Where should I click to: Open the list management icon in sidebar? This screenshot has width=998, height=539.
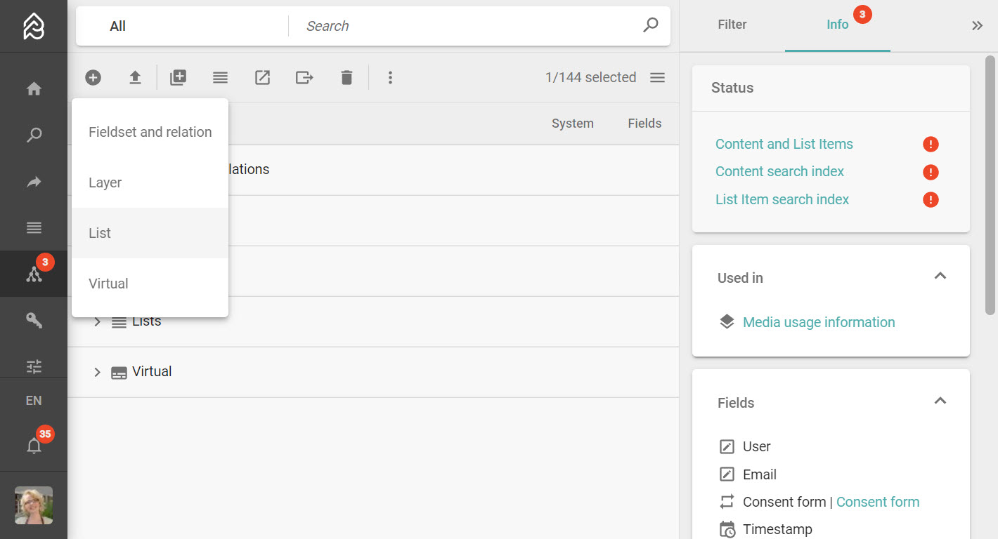pyautogui.click(x=34, y=227)
